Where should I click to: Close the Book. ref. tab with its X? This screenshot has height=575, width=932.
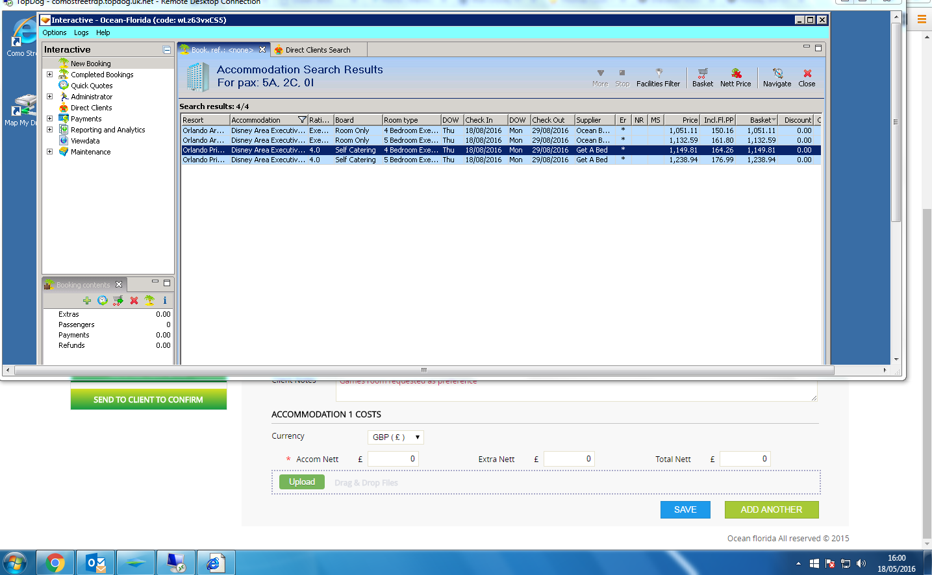pyautogui.click(x=262, y=49)
